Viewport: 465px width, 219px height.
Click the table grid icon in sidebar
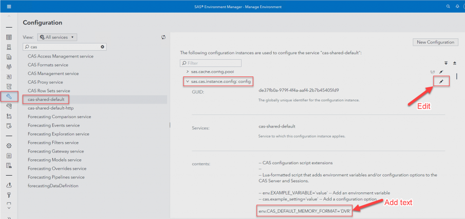click(x=9, y=37)
